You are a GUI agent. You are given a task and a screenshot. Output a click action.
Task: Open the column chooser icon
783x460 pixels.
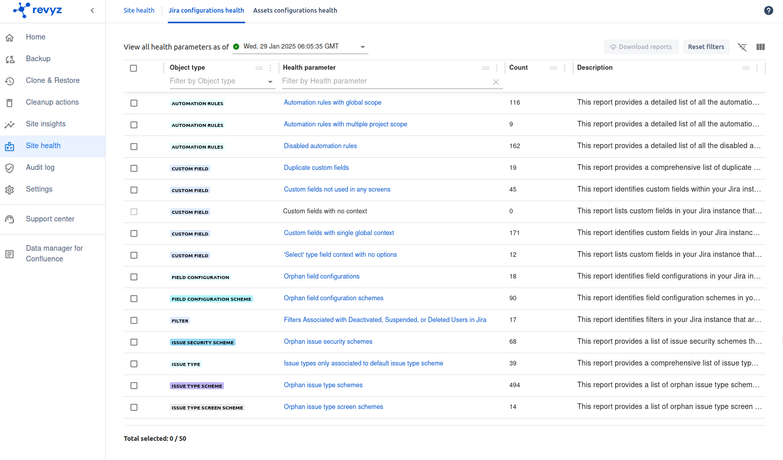(x=760, y=47)
